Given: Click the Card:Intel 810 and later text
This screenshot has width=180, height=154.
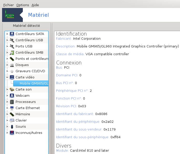Looking at the screenshot, I should [x=89, y=150].
